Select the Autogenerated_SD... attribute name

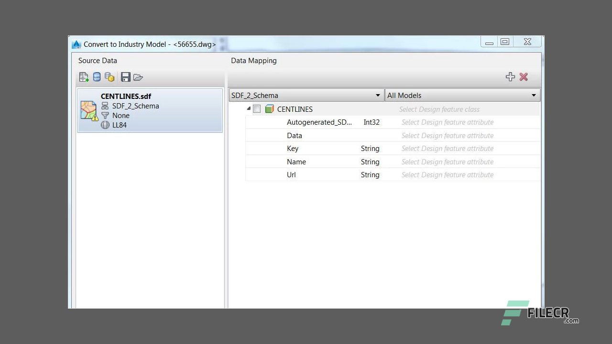click(319, 122)
